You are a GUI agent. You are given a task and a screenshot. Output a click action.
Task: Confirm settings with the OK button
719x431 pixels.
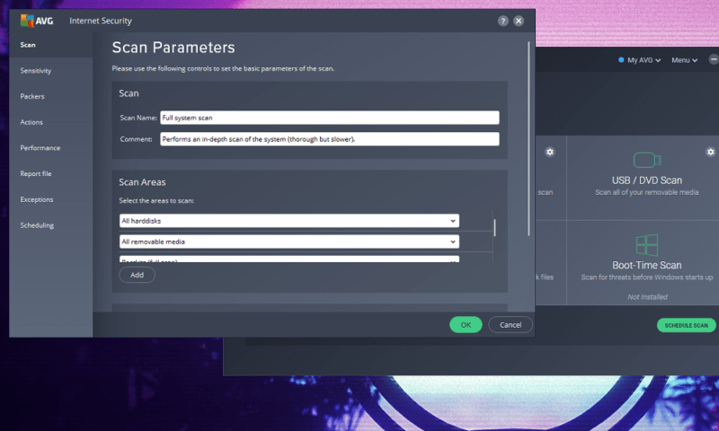[466, 325]
